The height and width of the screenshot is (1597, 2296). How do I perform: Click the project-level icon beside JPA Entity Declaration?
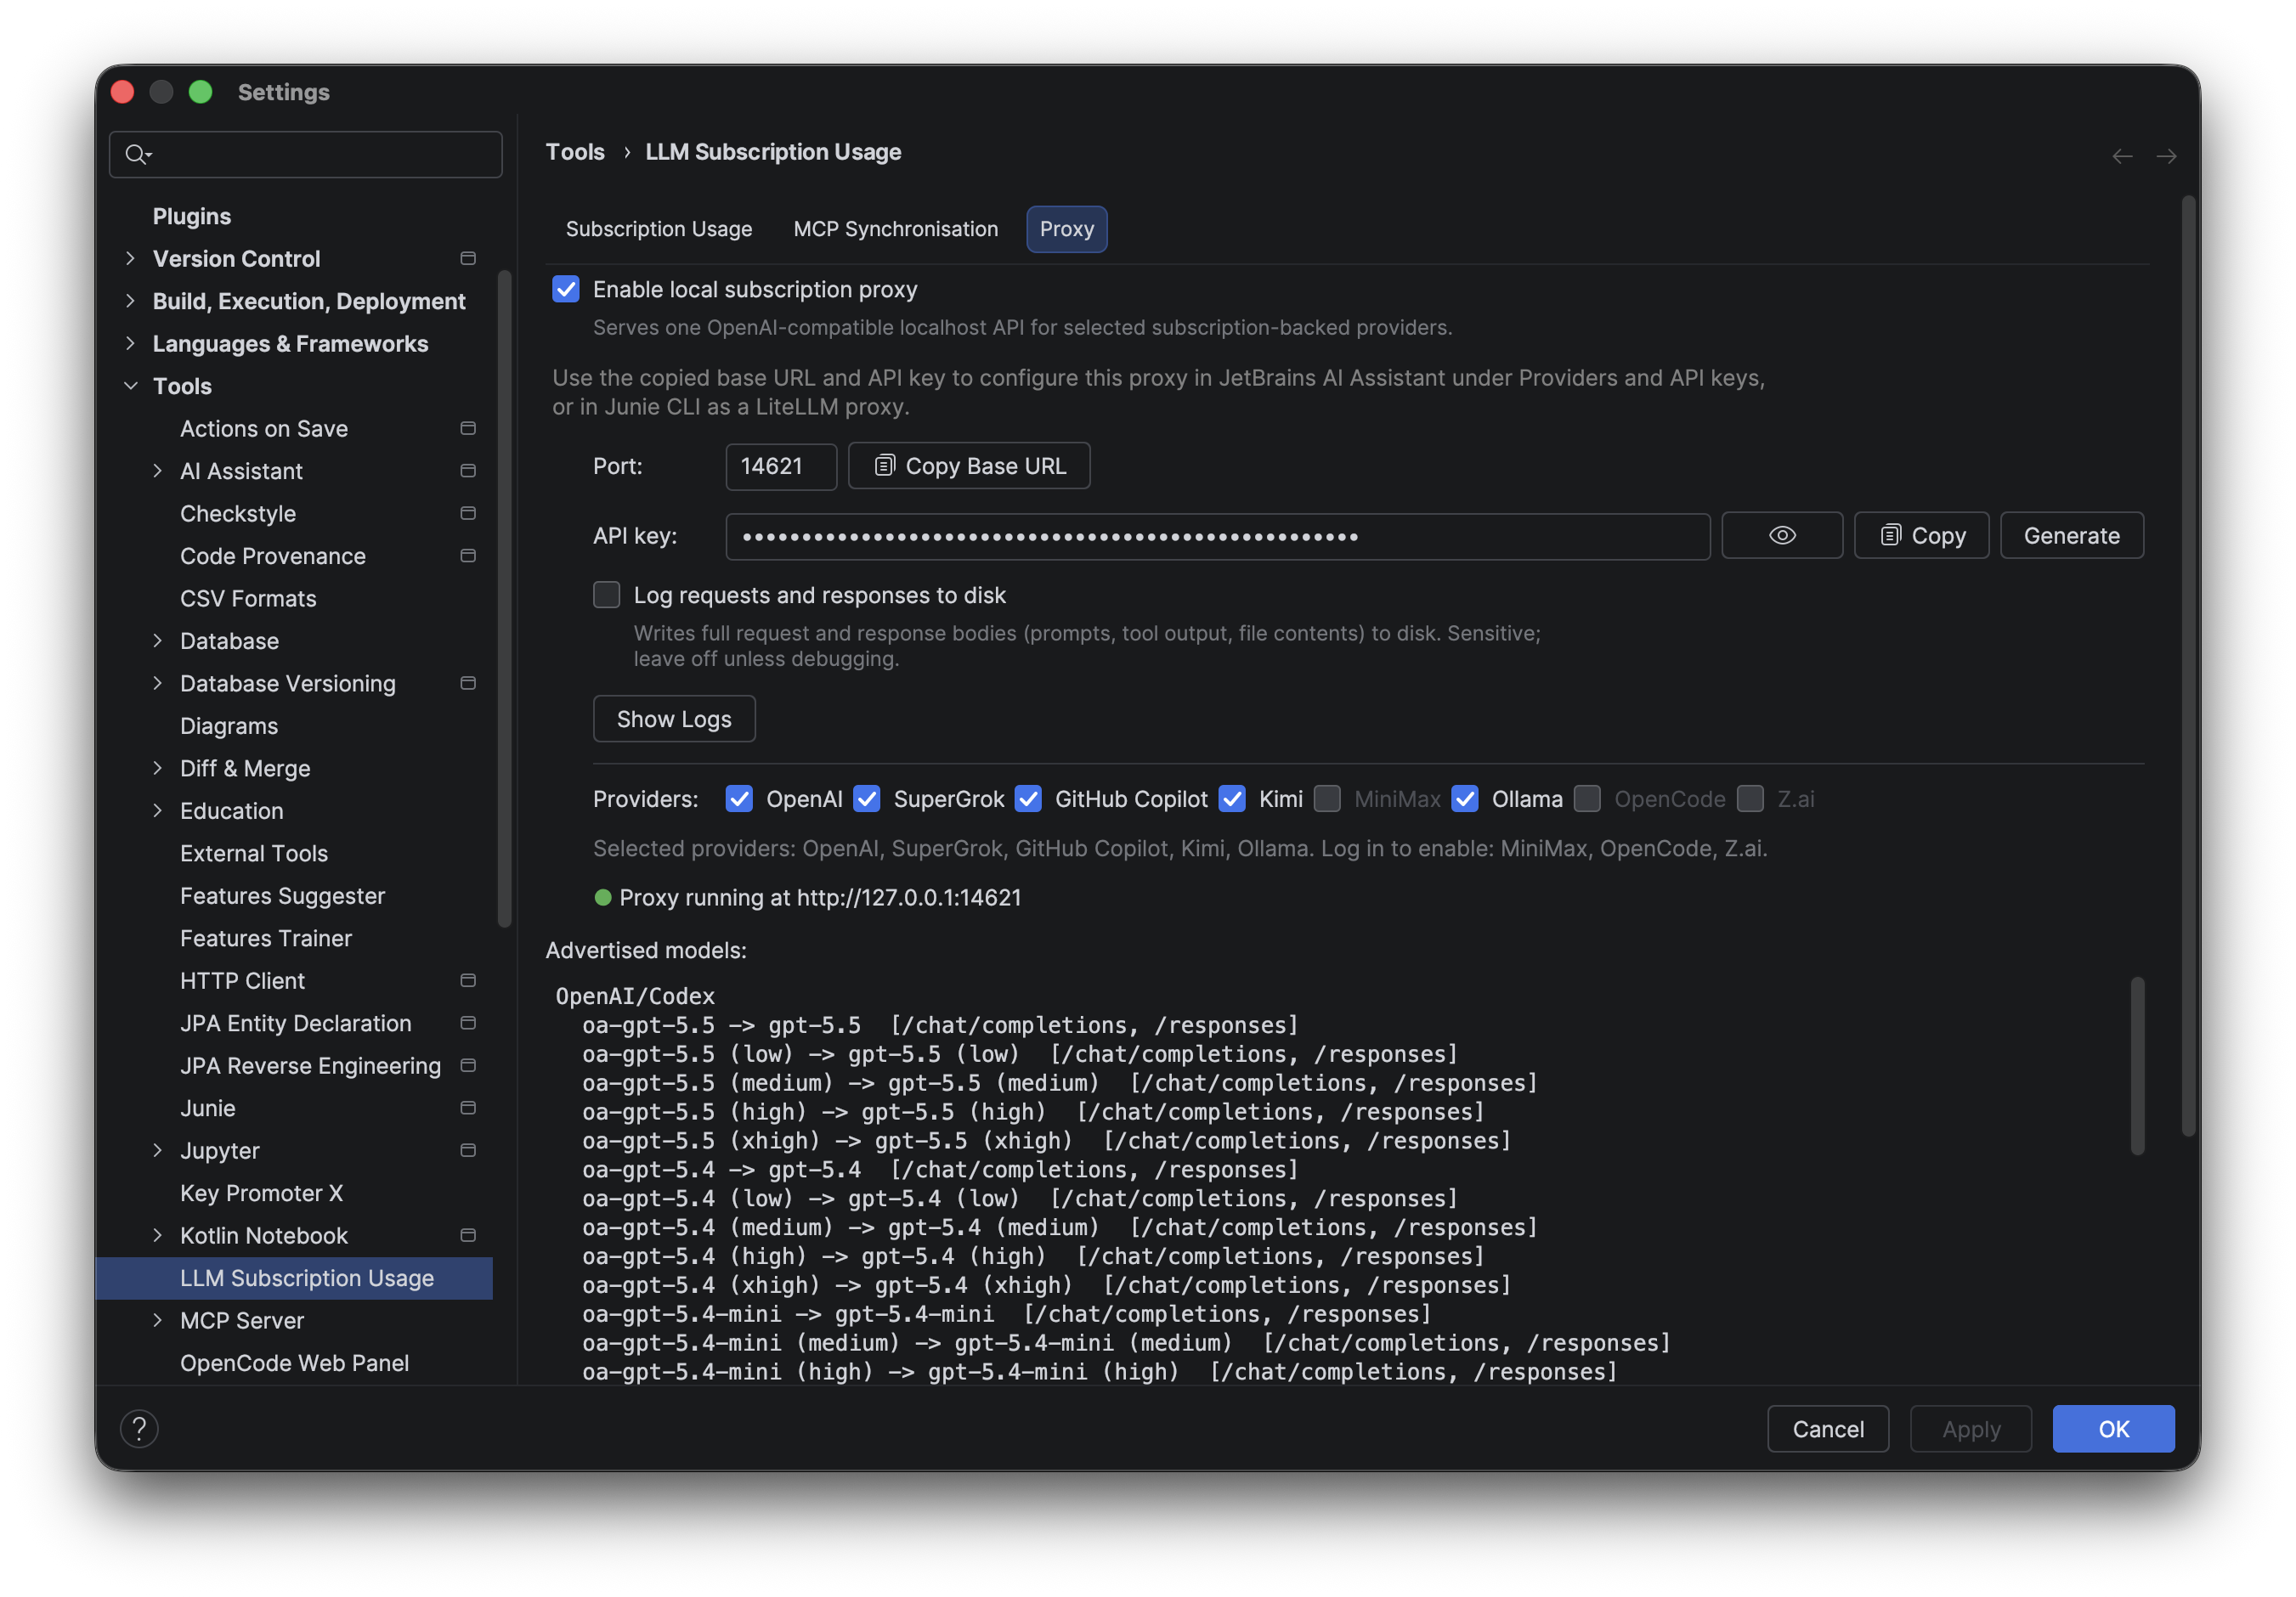point(467,1024)
